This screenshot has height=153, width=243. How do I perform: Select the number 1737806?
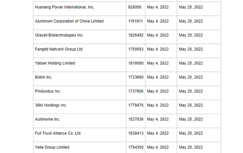136,91
